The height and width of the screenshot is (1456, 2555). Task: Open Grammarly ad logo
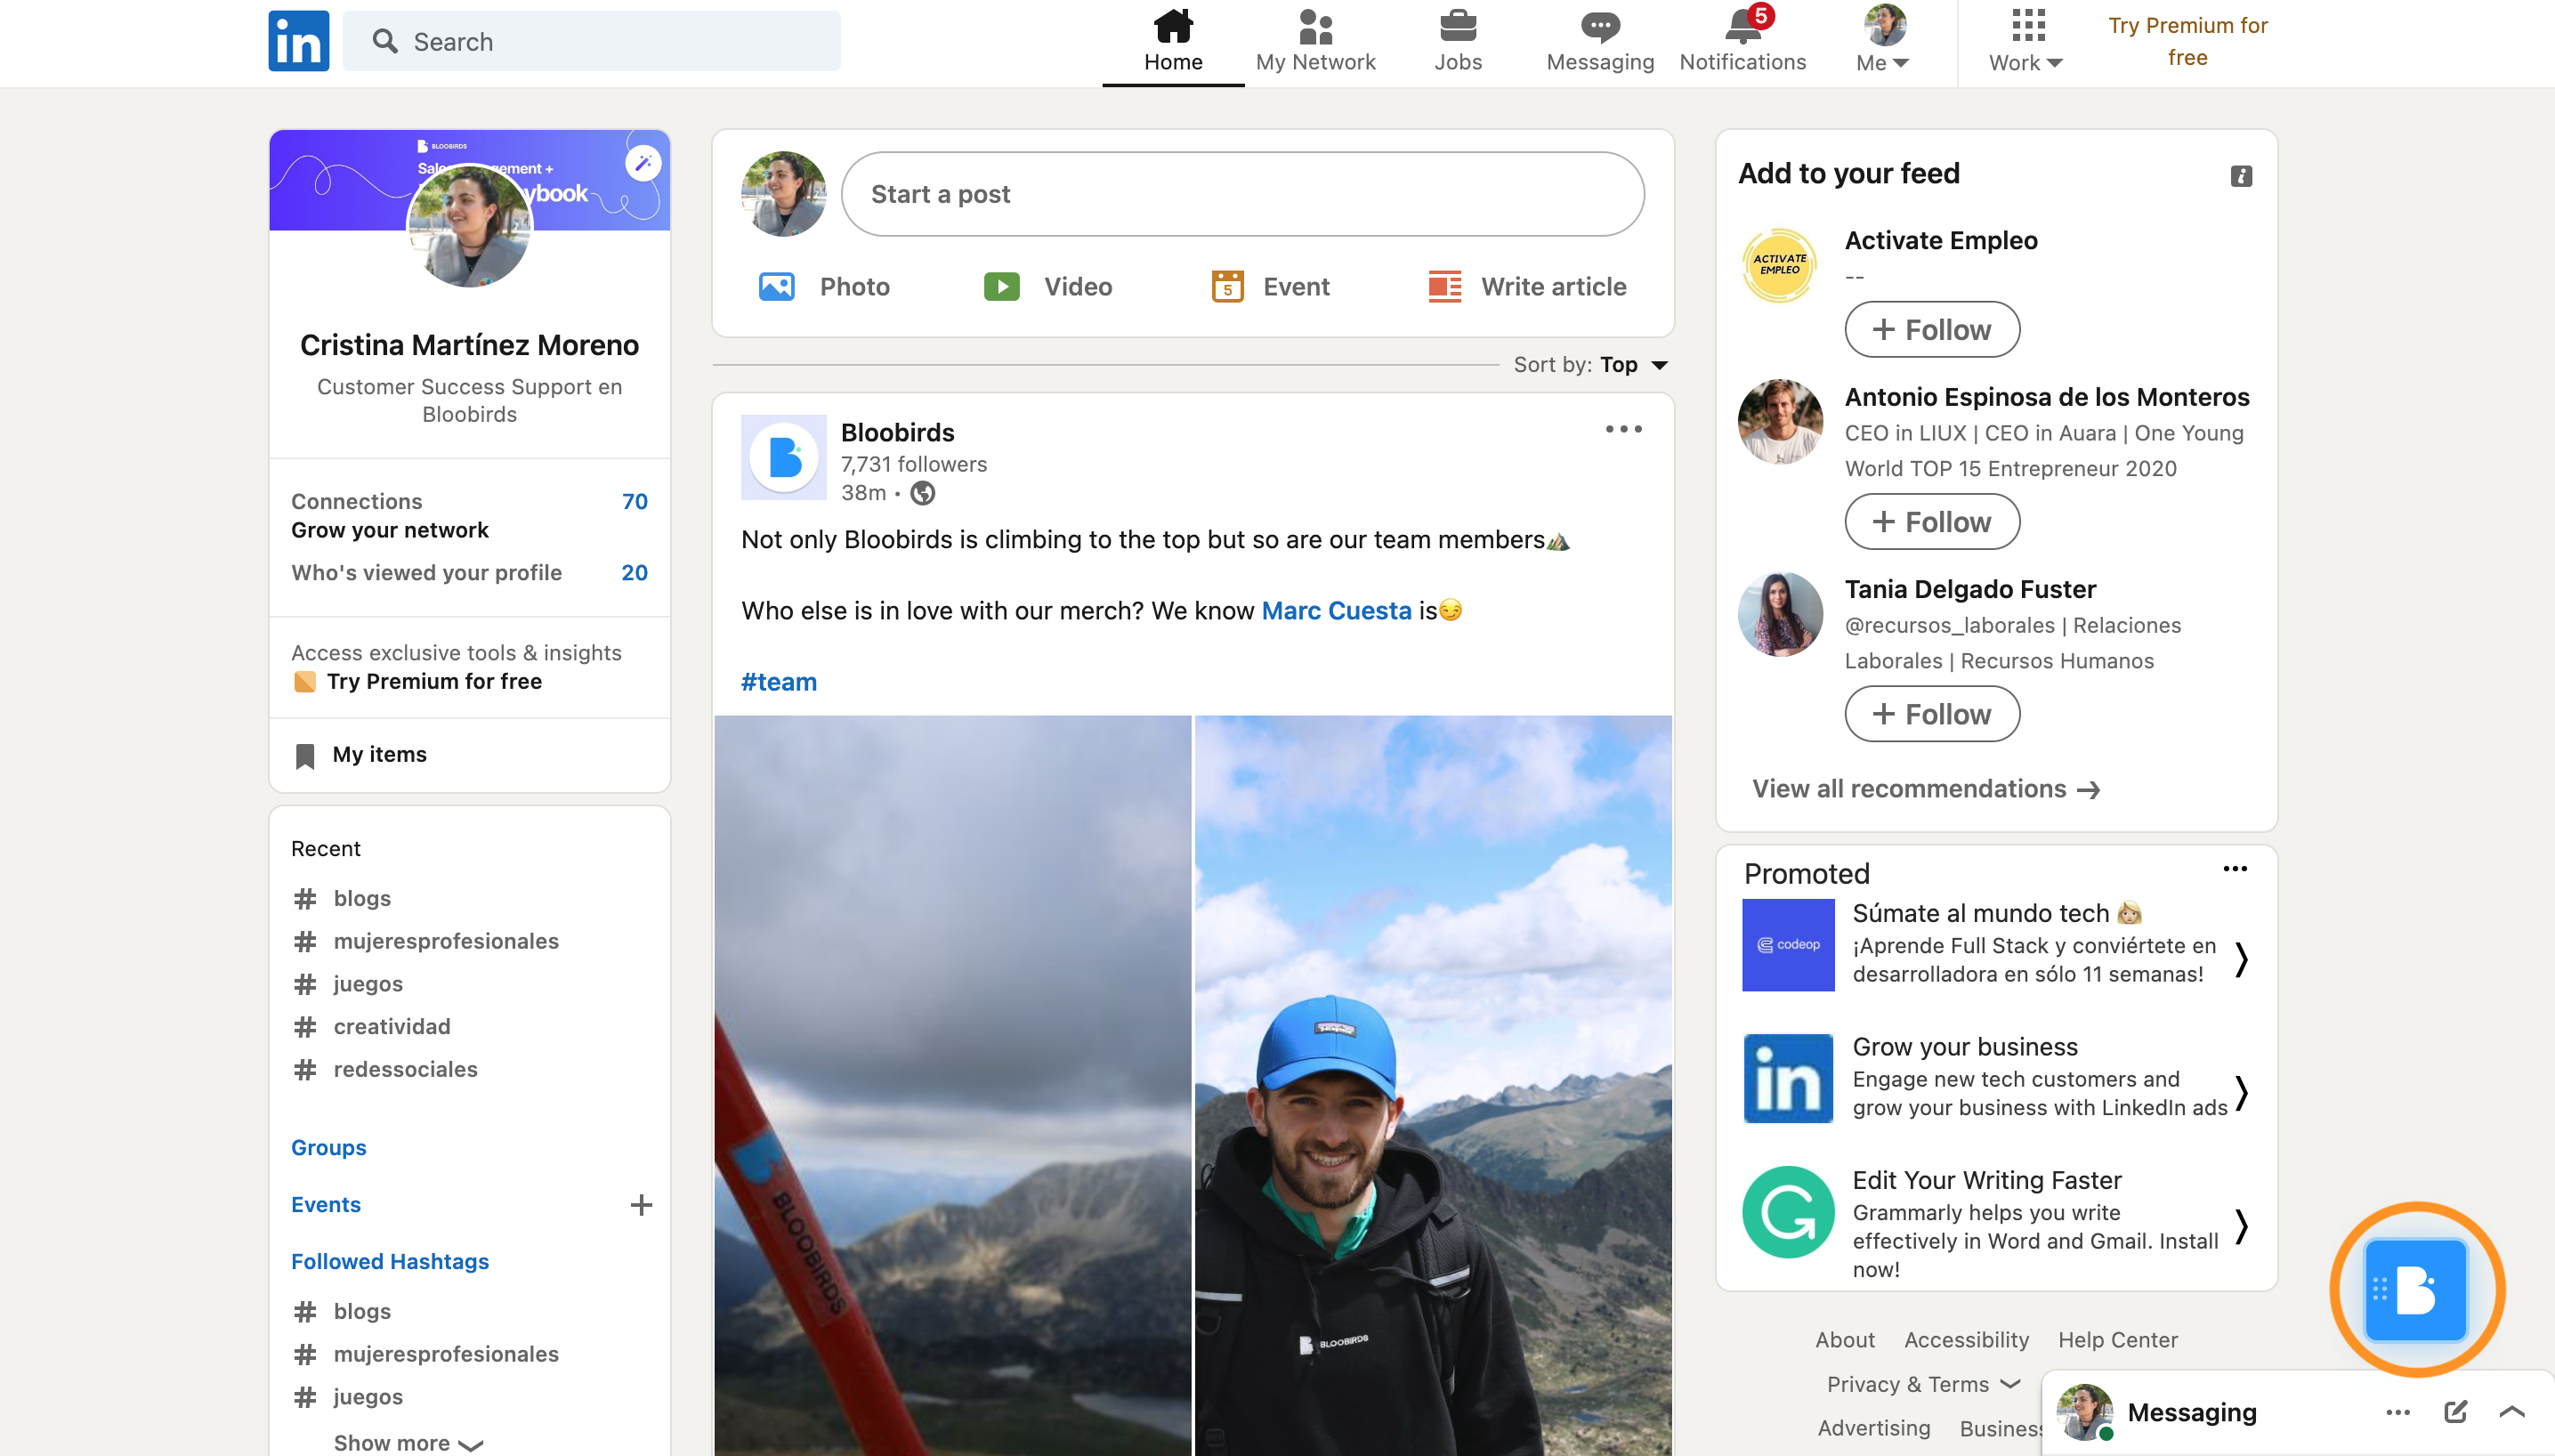pos(1788,1211)
